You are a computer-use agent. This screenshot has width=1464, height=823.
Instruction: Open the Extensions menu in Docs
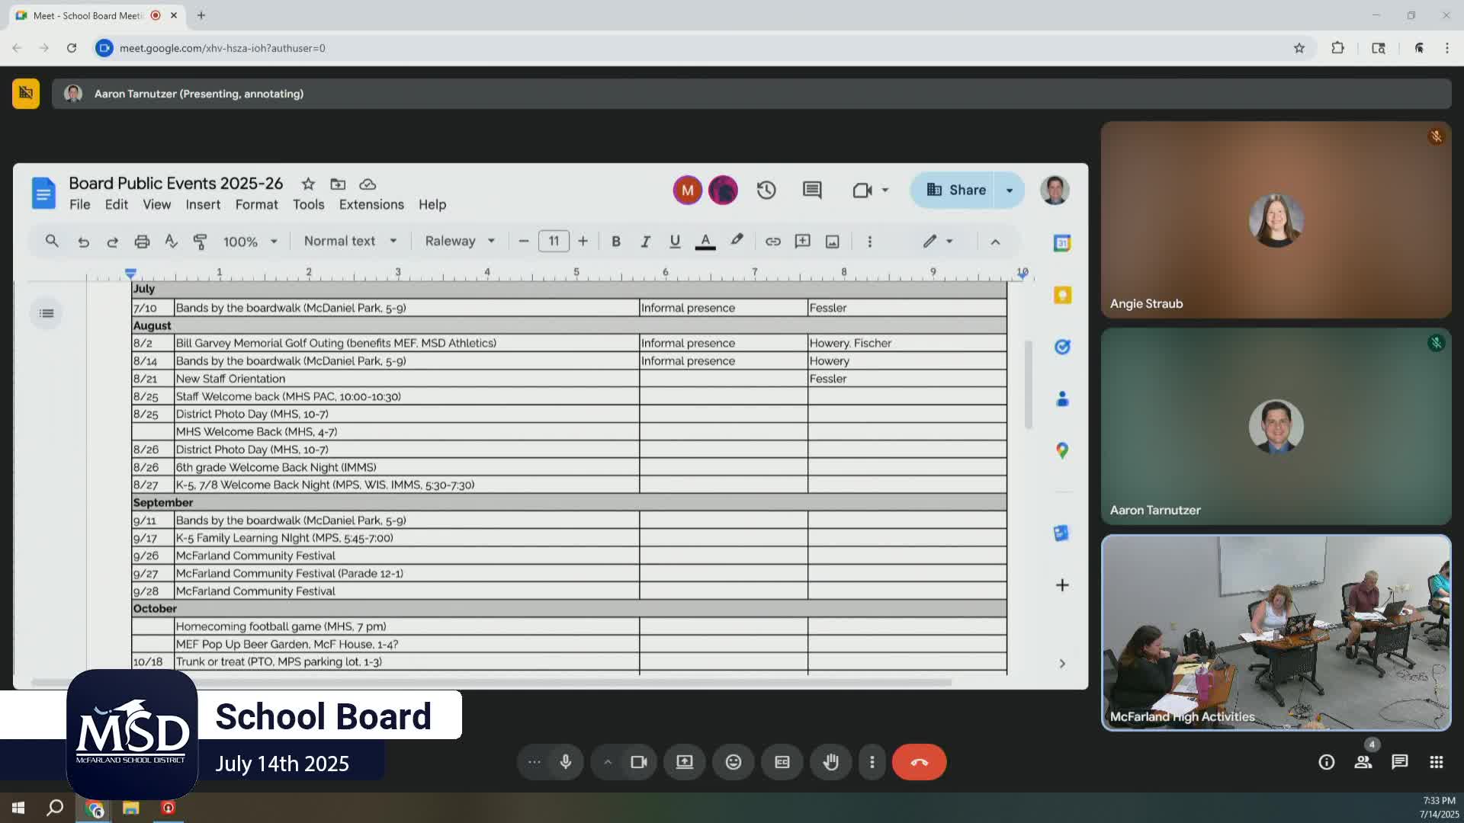[x=371, y=205]
